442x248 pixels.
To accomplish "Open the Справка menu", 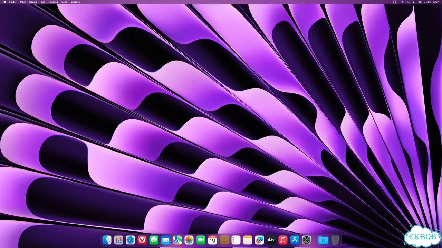I will tap(75, 2).
